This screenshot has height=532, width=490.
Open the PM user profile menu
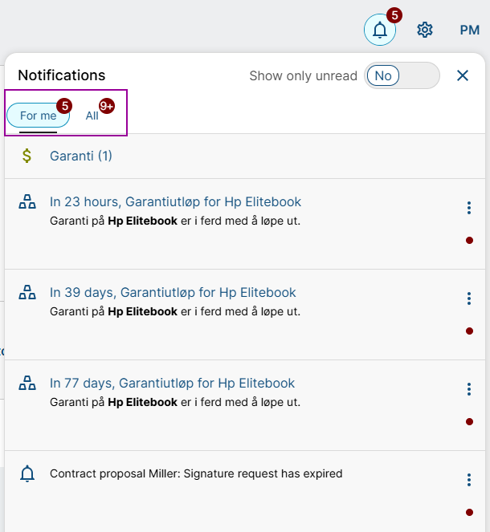coord(469,30)
